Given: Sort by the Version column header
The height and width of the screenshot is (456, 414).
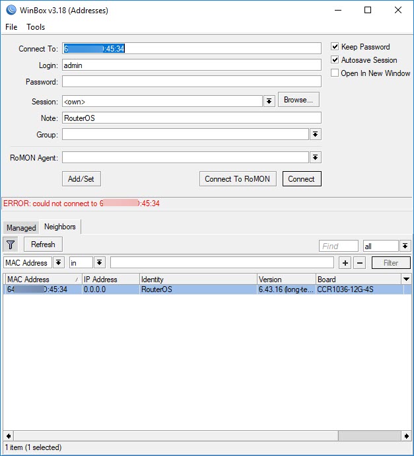Looking at the screenshot, I should (287, 279).
